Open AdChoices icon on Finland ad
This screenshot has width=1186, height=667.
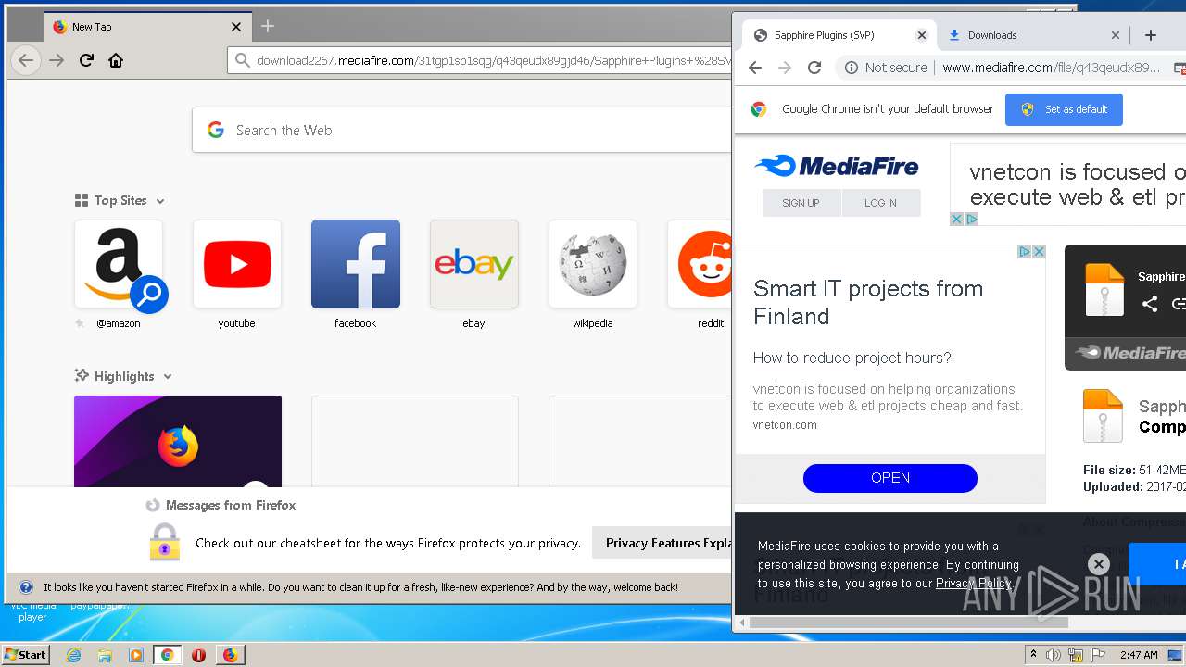(x=1025, y=252)
